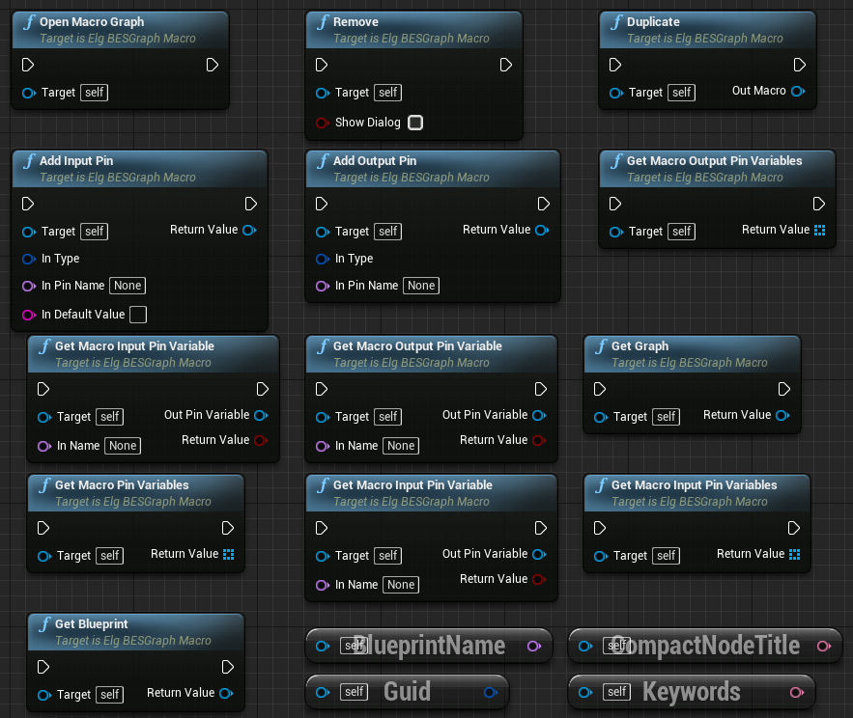
Task: Click the array Return Value pin on Get Macro Pin Variables
Action: point(229,554)
